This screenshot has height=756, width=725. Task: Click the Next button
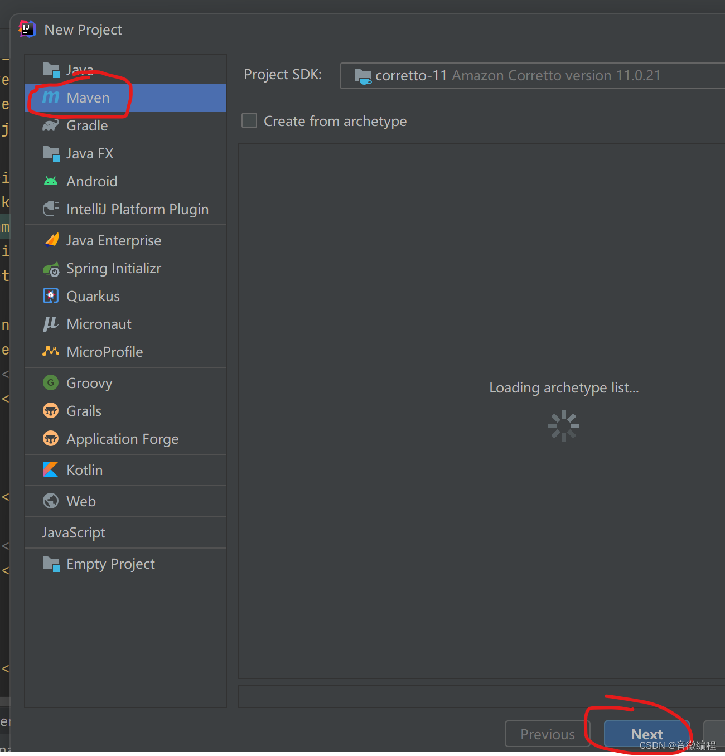pyautogui.click(x=647, y=734)
